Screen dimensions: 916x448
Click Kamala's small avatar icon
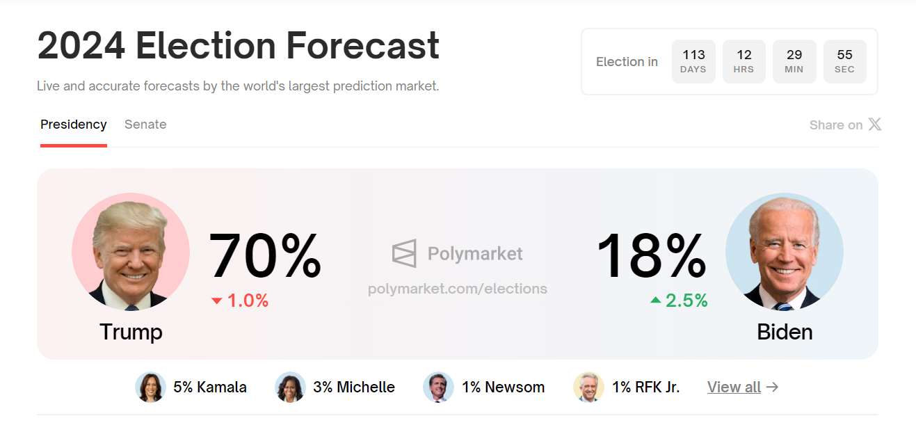pyautogui.click(x=150, y=387)
